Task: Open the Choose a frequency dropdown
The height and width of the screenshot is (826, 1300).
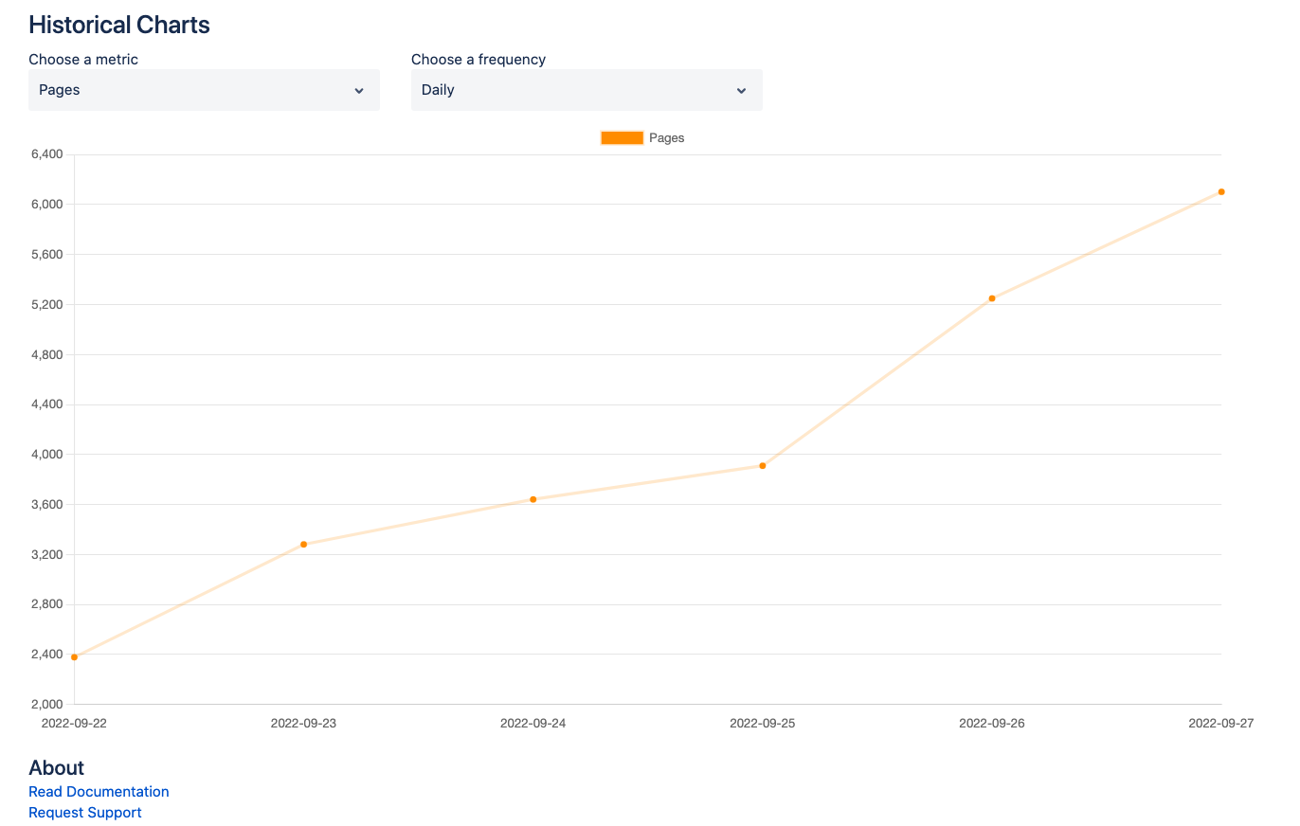Action: 586,90
